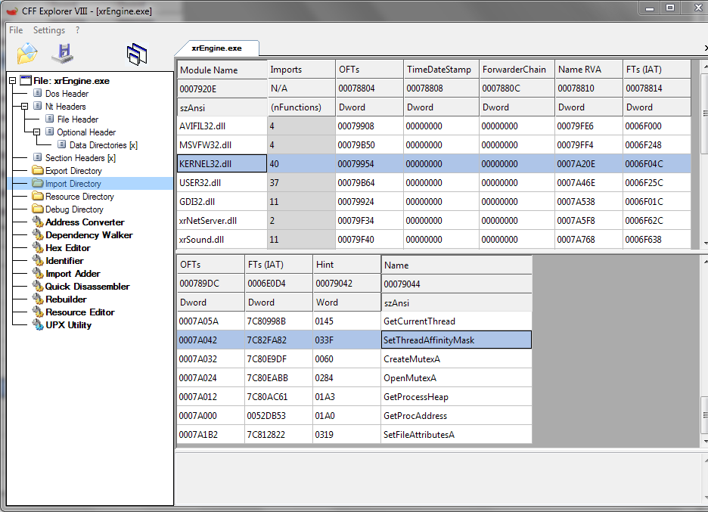Open the File menu
The height and width of the screenshot is (512, 708).
(x=16, y=30)
